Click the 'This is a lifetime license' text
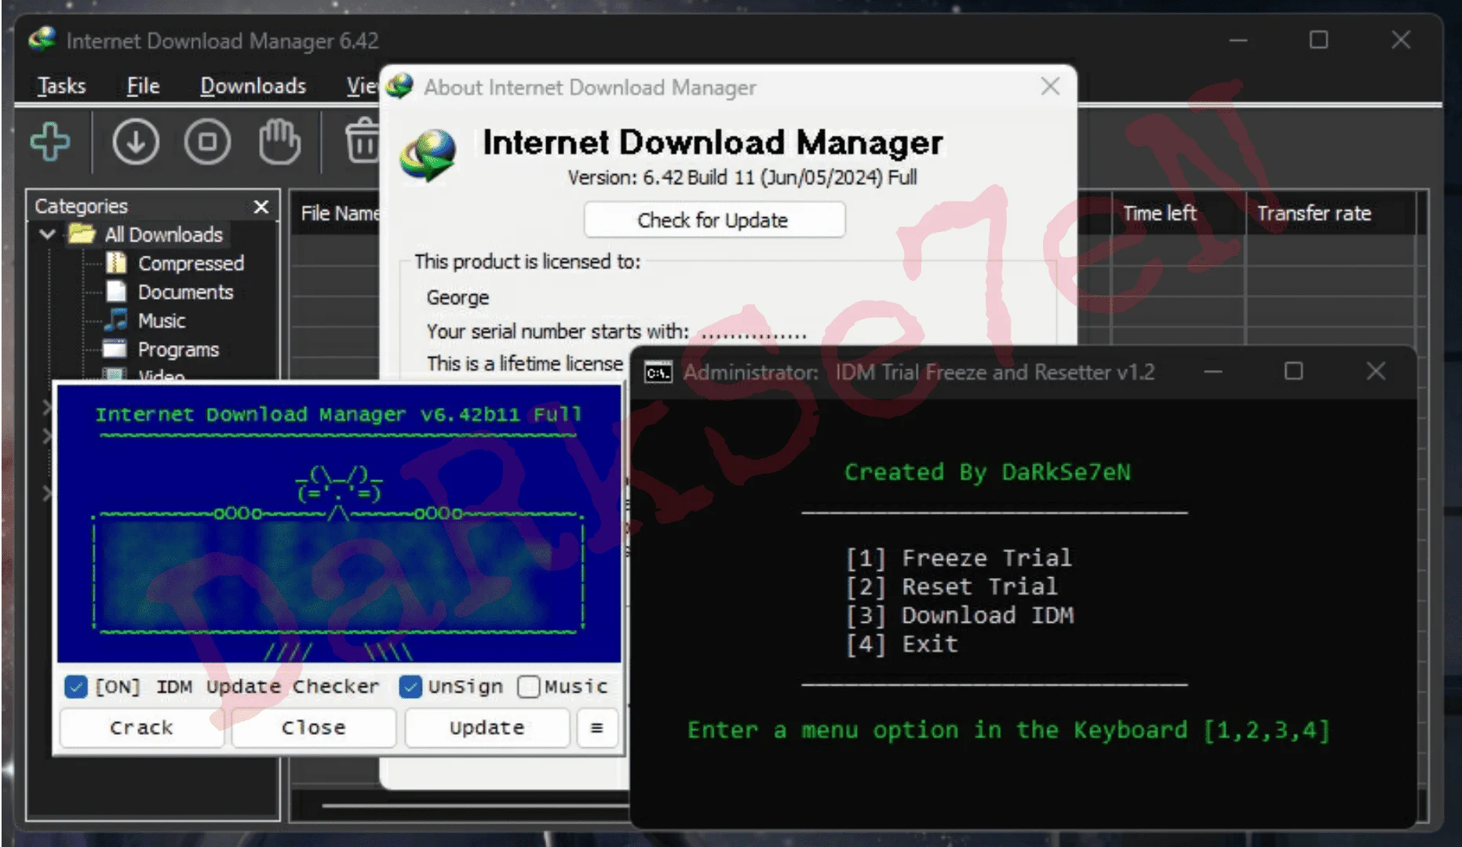This screenshot has height=847, width=1462. point(525,363)
